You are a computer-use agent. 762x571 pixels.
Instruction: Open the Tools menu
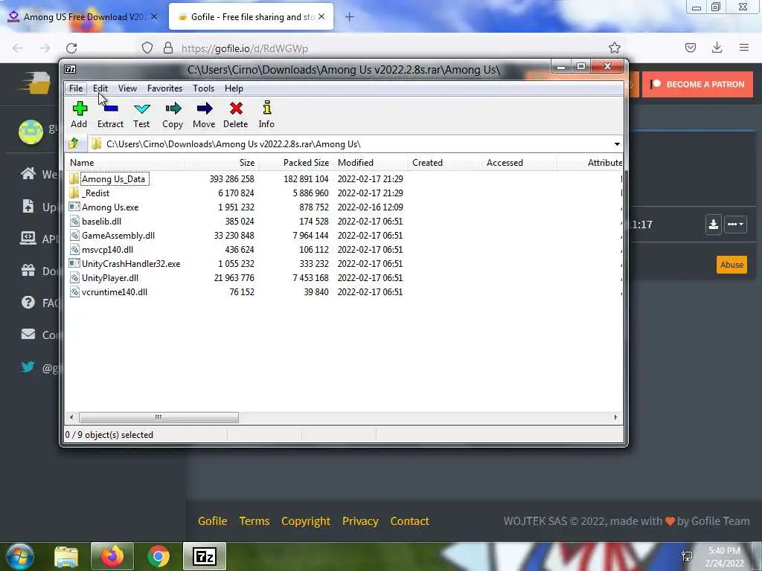[x=203, y=88]
